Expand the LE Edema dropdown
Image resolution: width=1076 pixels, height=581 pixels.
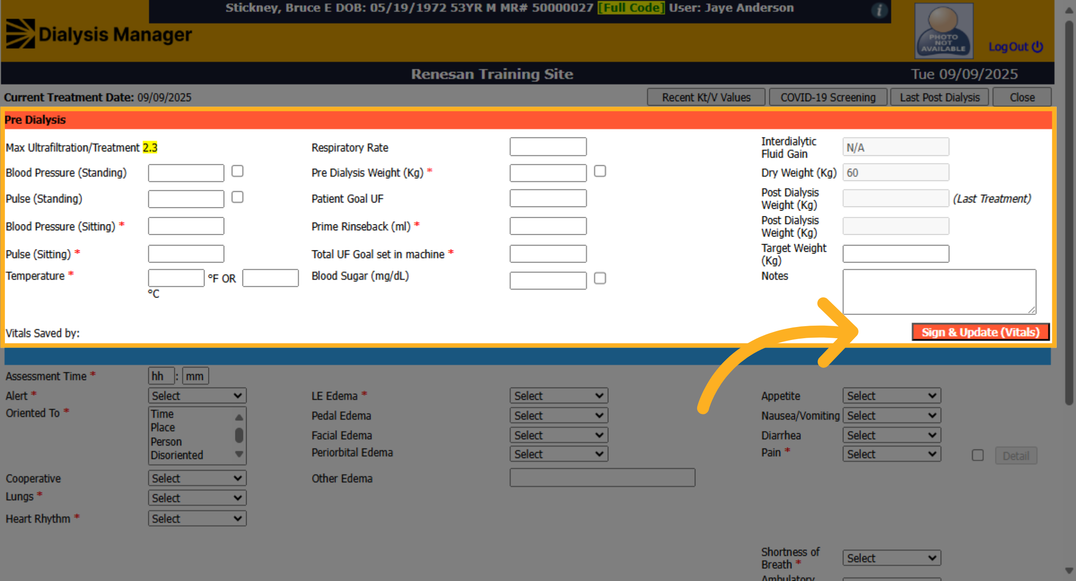559,396
